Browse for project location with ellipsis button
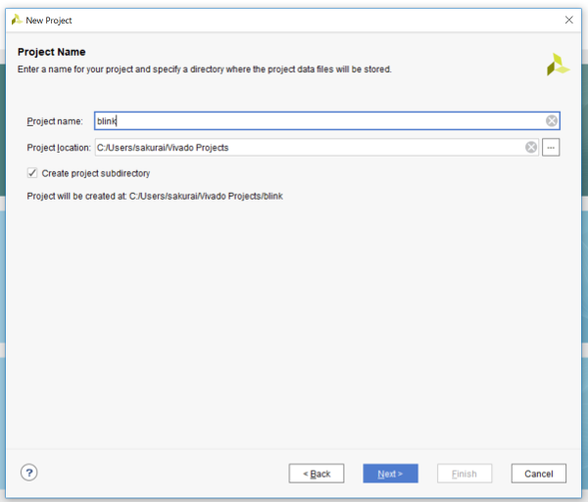Image resolution: width=588 pixels, height=502 pixels. 551,147
